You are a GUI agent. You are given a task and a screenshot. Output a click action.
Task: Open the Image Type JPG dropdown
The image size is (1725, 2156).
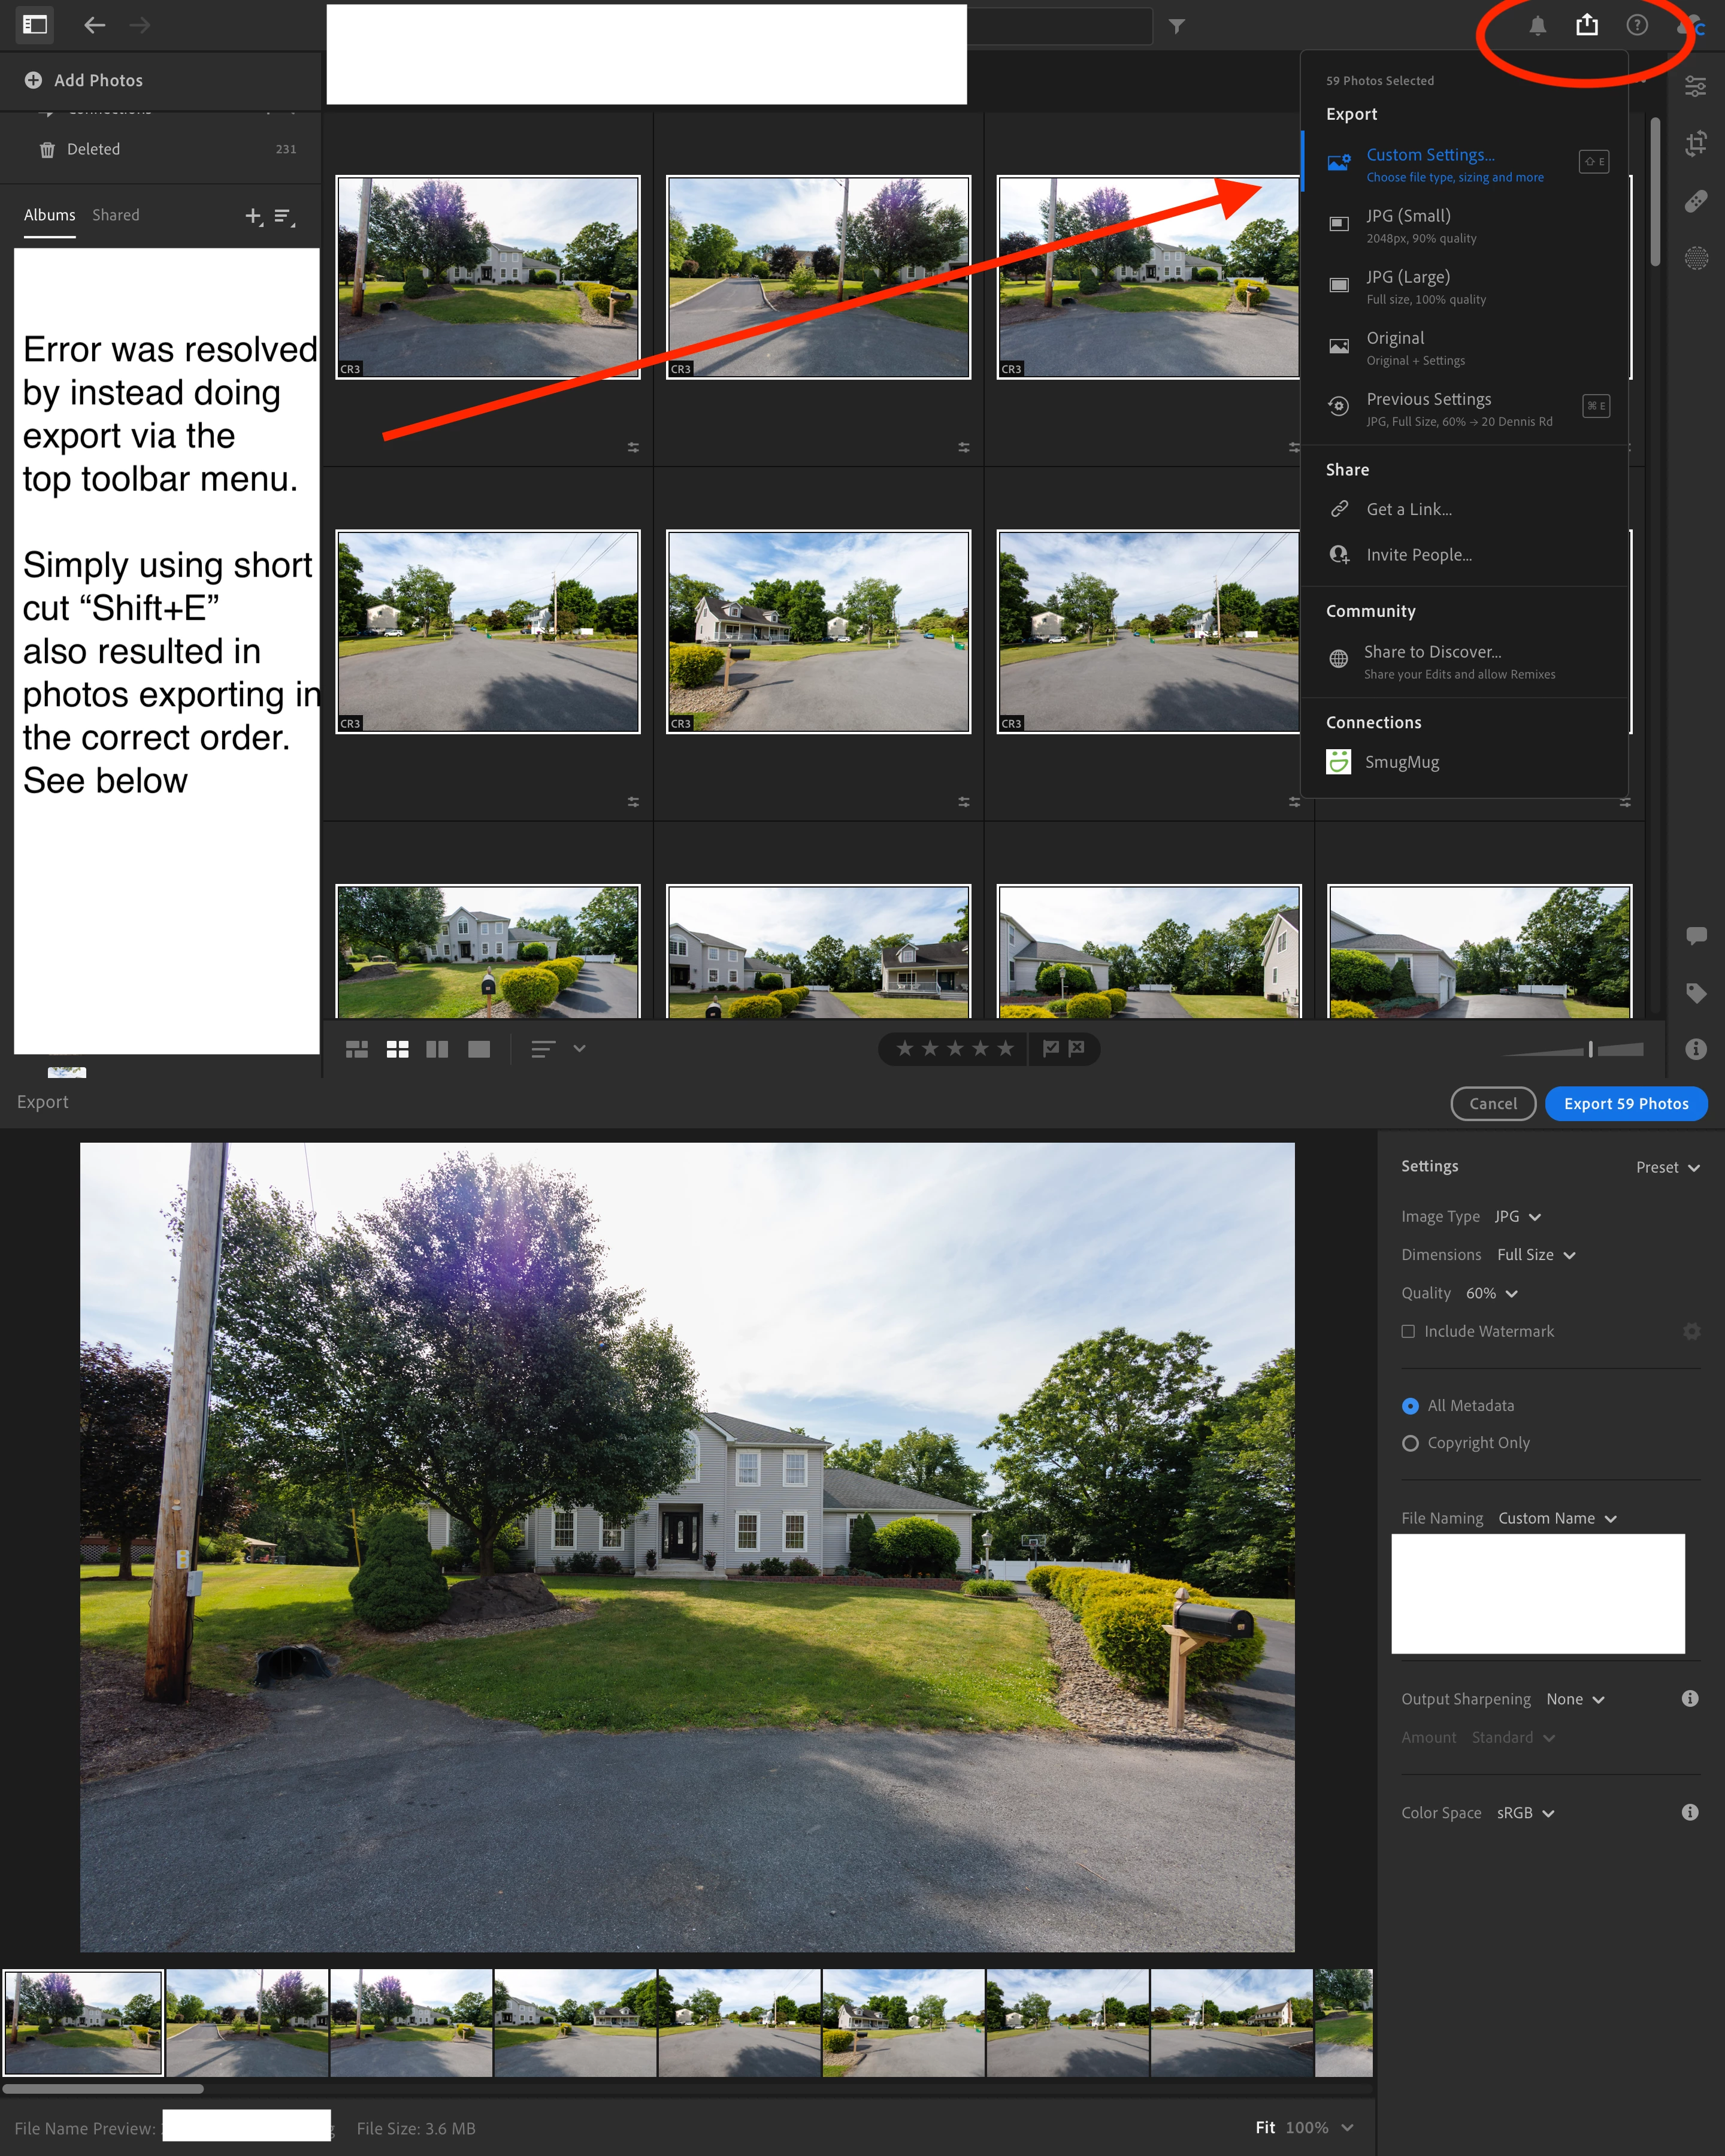click(x=1517, y=1217)
